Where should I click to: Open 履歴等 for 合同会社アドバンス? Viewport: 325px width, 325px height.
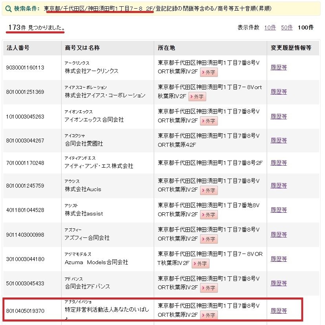click(279, 283)
